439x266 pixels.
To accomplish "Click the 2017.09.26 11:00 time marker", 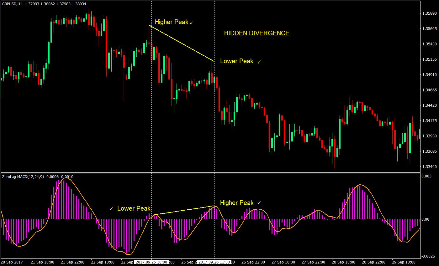I will click(214, 262).
